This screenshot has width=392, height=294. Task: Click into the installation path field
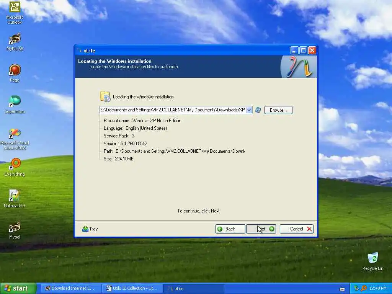coord(173,110)
